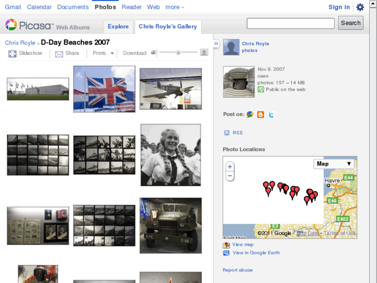
Task: Open the Union Jack flag photo
Action: pos(104,89)
